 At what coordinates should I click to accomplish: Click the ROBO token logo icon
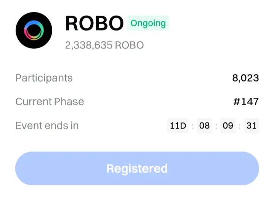34,30
